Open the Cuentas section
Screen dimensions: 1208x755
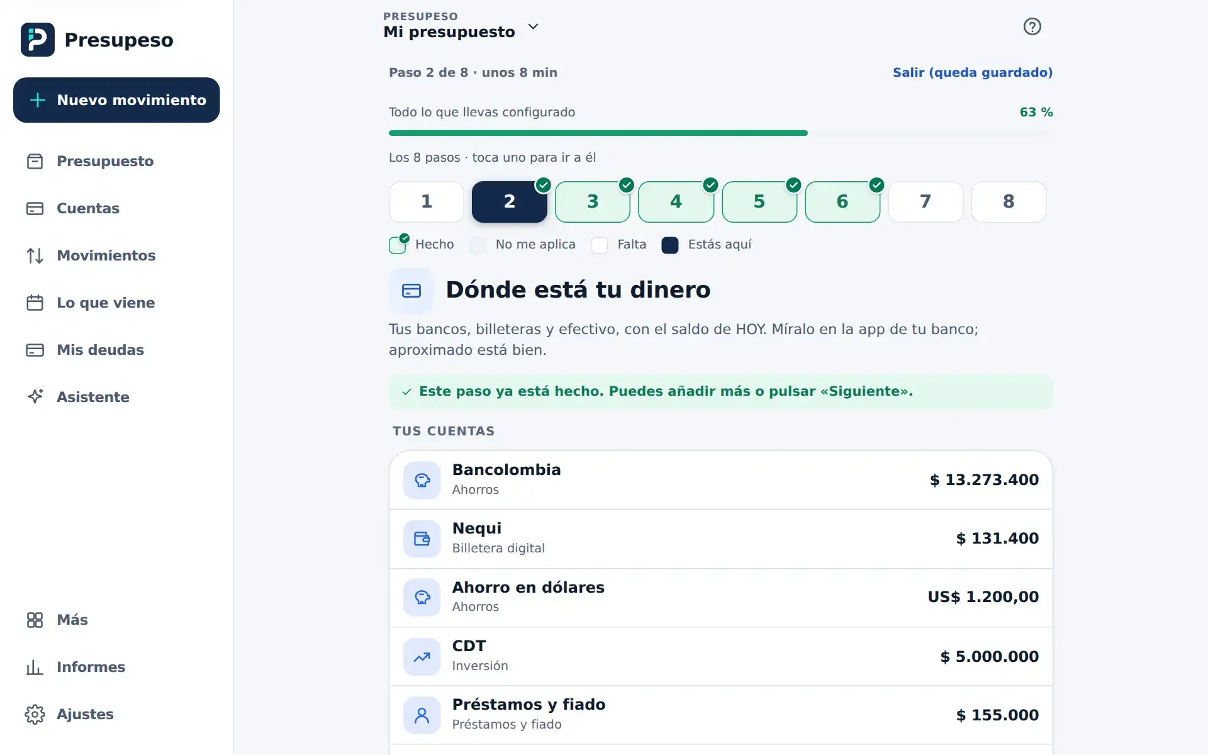pos(116,208)
